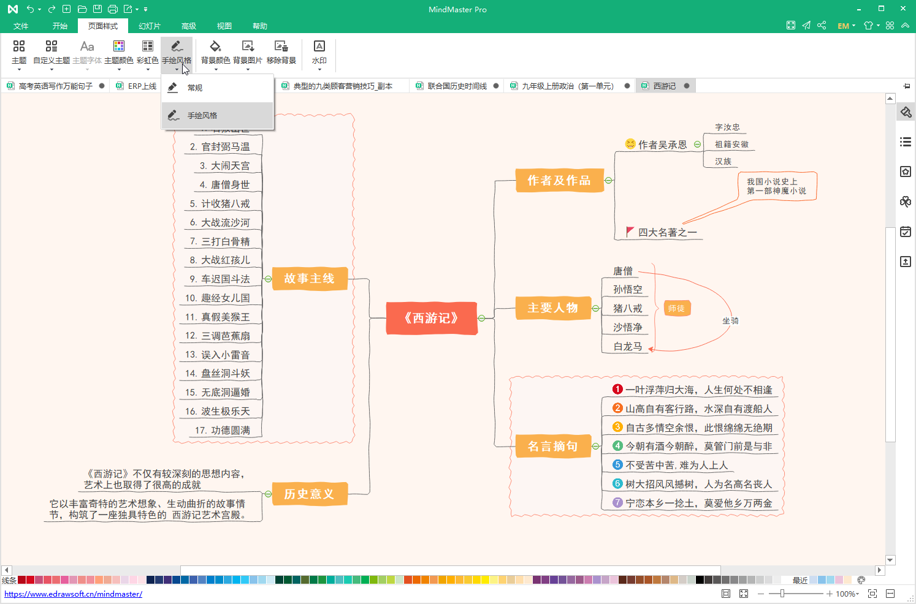This screenshot has height=604, width=916.
Task: Click the pin icon at tab bar end
Action: pyautogui.click(x=907, y=86)
